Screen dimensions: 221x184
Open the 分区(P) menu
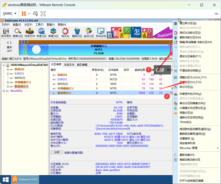click(28, 25)
